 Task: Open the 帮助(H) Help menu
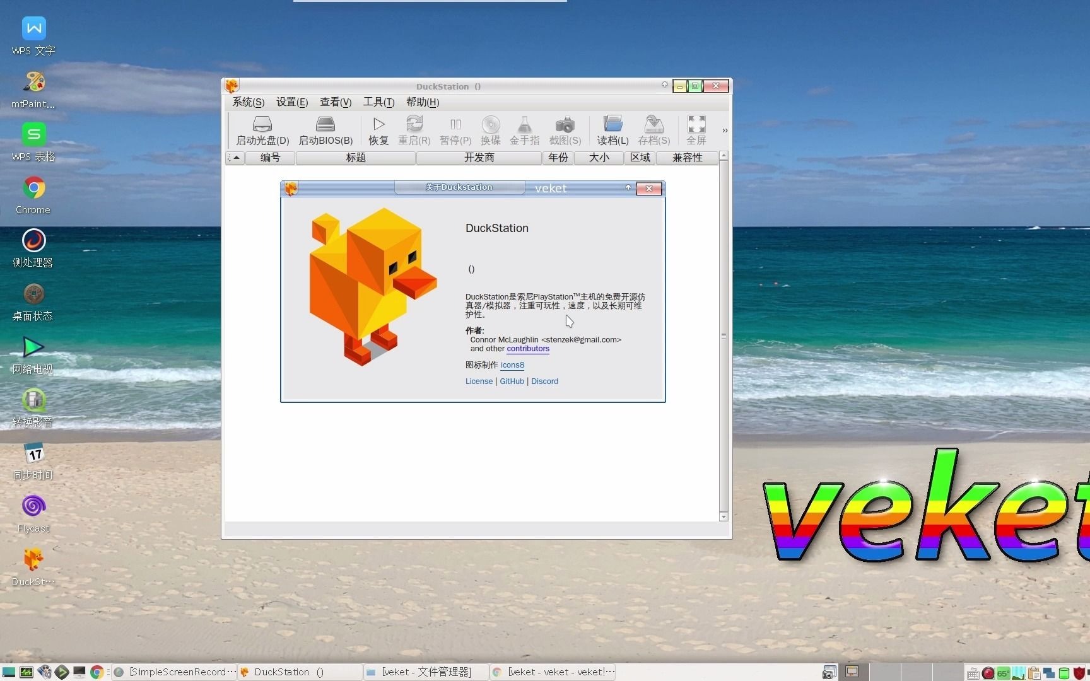(x=423, y=102)
